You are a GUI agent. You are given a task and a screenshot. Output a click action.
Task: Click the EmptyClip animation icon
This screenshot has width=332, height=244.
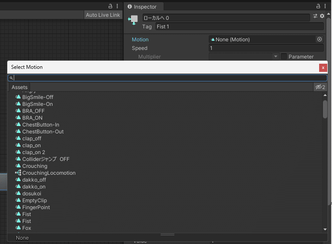[18, 200]
